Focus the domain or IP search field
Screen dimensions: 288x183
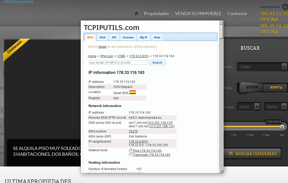(118, 62)
